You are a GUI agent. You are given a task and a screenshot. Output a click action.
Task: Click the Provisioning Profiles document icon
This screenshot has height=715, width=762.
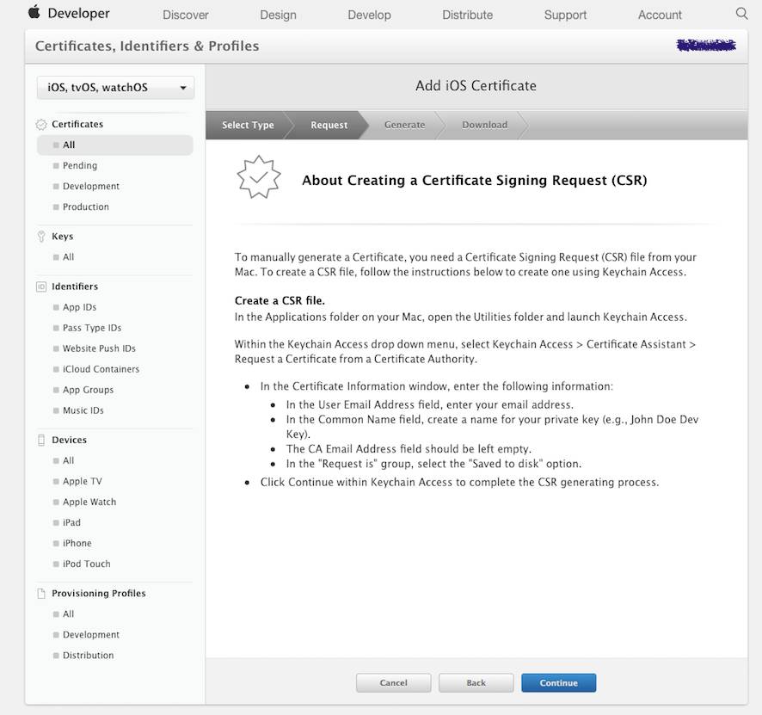click(41, 594)
